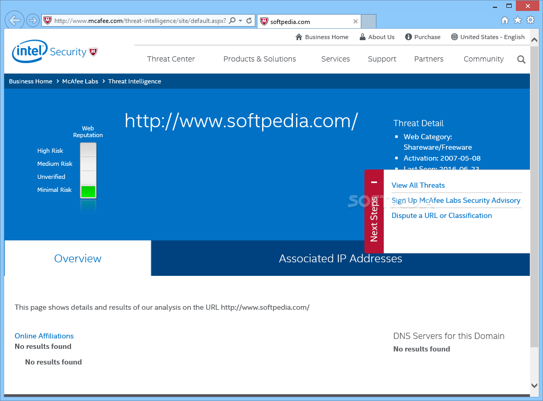
Task: Click the Threat Detail heading
Action: pos(418,123)
